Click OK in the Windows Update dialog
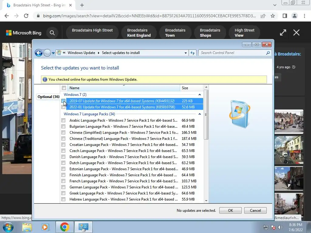 tap(231, 211)
